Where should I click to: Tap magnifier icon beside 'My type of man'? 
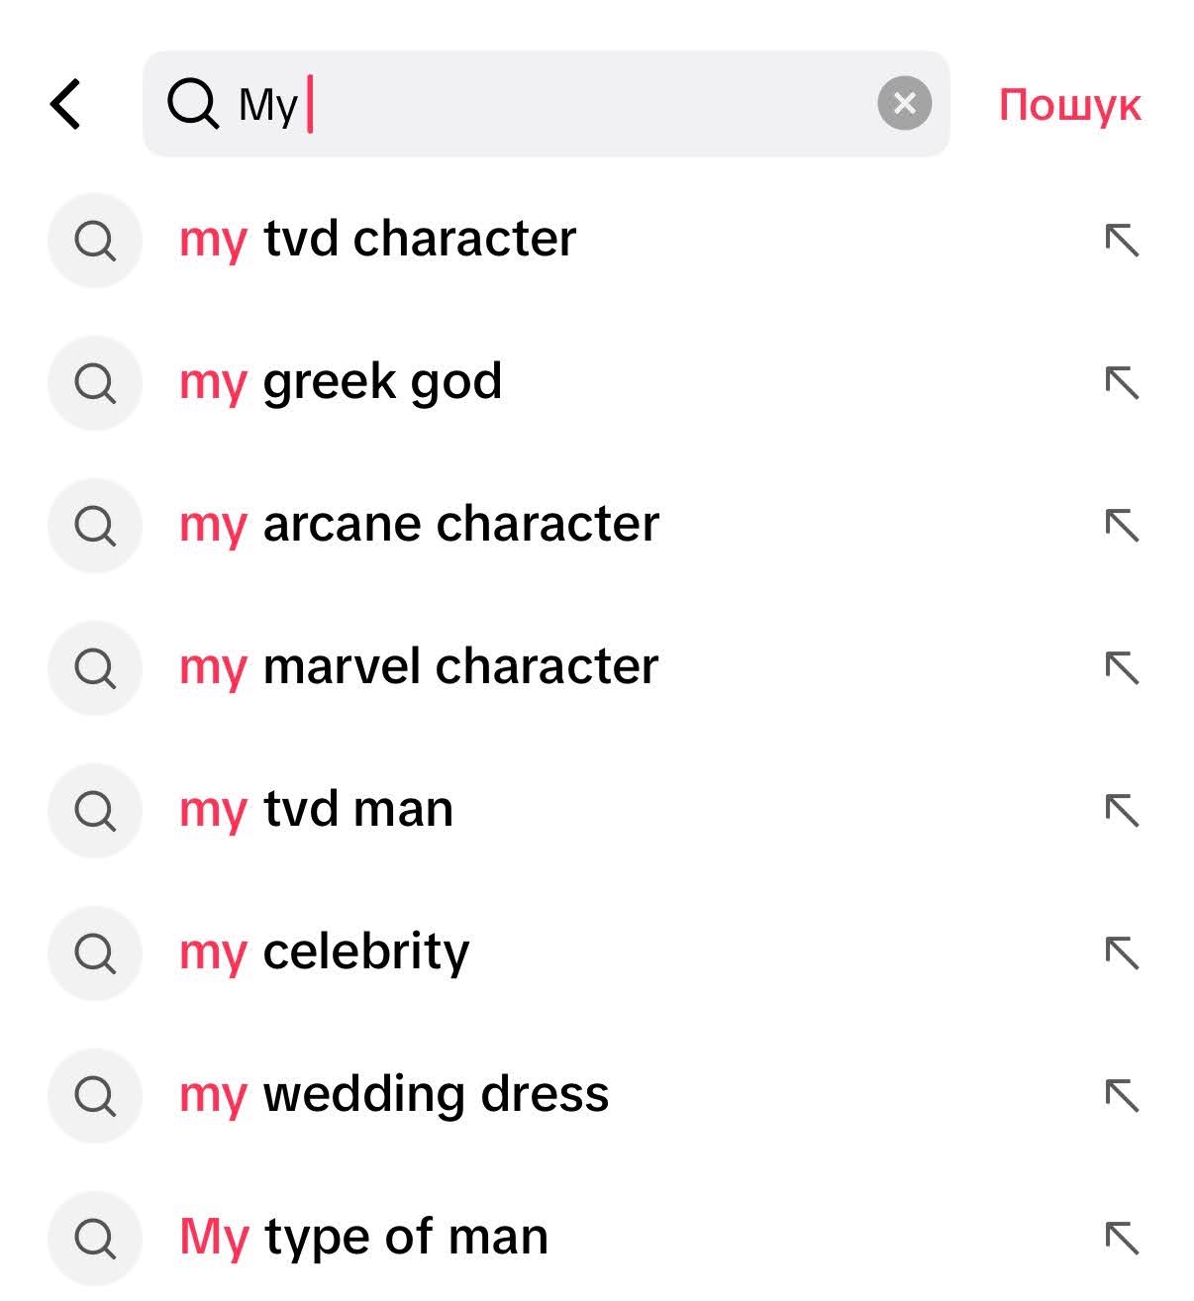click(95, 1239)
